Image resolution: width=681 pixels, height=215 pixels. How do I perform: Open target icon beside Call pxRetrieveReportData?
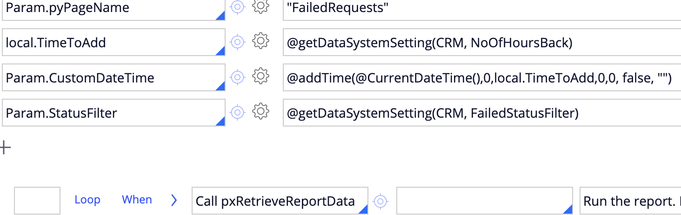381,201
